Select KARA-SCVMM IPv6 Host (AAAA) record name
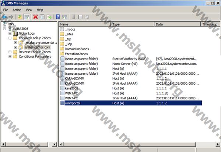 click(74, 84)
